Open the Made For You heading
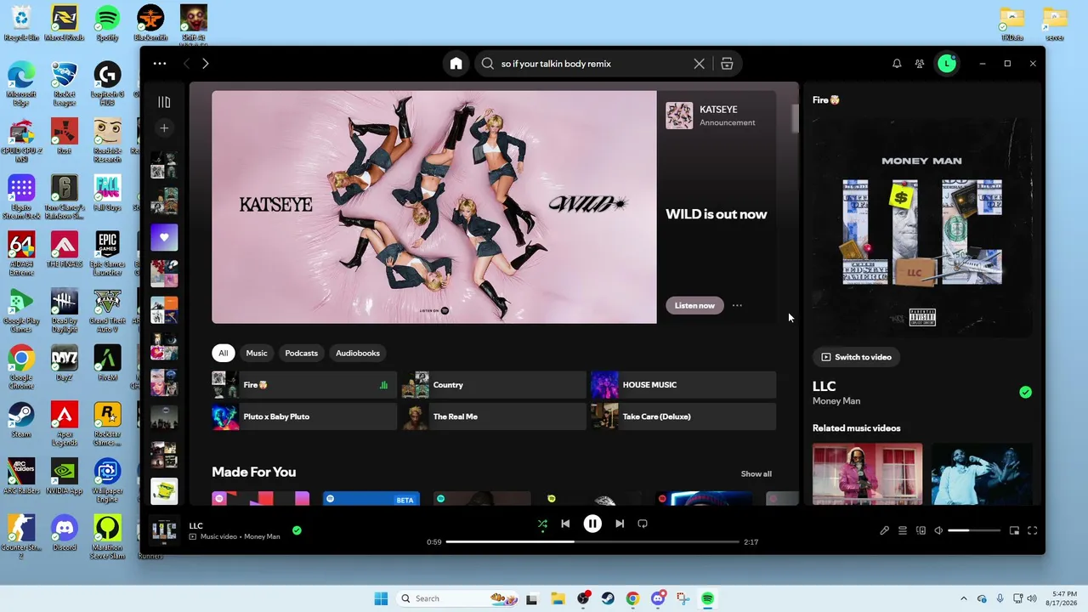Screen dimensions: 1088x612 [253, 472]
